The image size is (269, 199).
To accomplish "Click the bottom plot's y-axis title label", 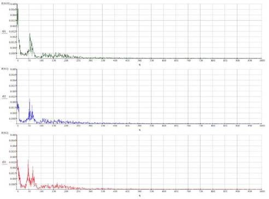I will pos(5,133).
